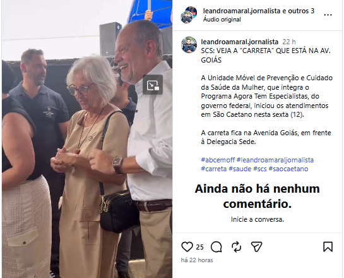Open the stacked profile avatars in header

(x=189, y=15)
